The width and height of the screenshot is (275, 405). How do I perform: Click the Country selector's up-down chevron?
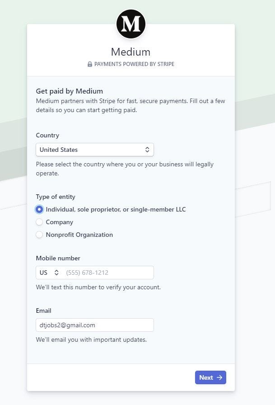point(147,150)
